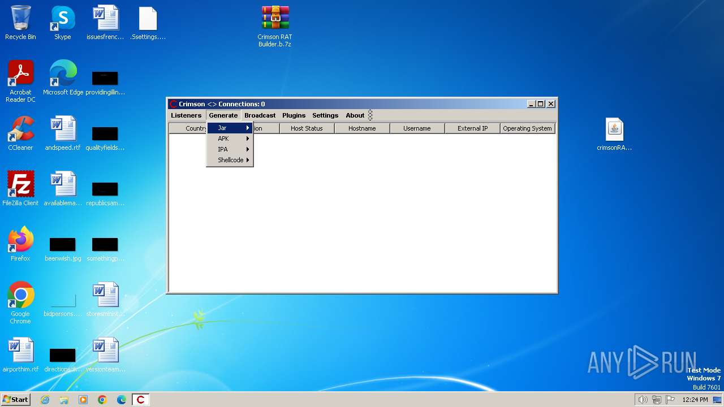Open the volume tray icon

pyautogui.click(x=643, y=400)
